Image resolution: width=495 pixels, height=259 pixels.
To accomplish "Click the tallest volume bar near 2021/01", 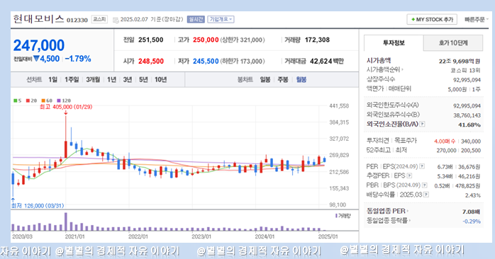I will tap(66, 221).
